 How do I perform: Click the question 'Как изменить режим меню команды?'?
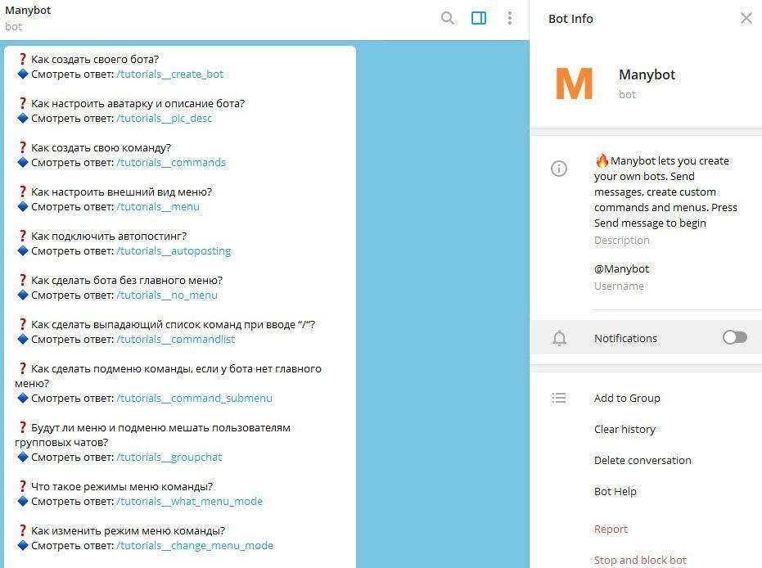pyautogui.click(x=129, y=531)
